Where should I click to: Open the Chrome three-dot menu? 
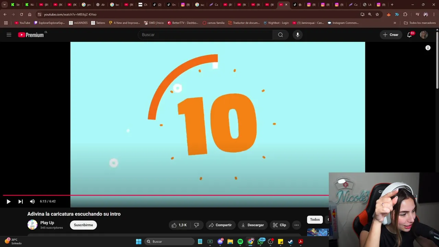coord(434,14)
